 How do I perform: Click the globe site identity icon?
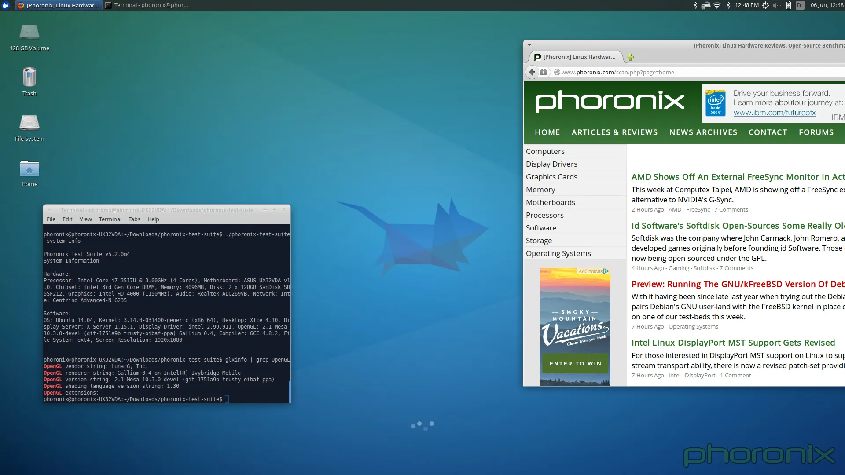557,72
